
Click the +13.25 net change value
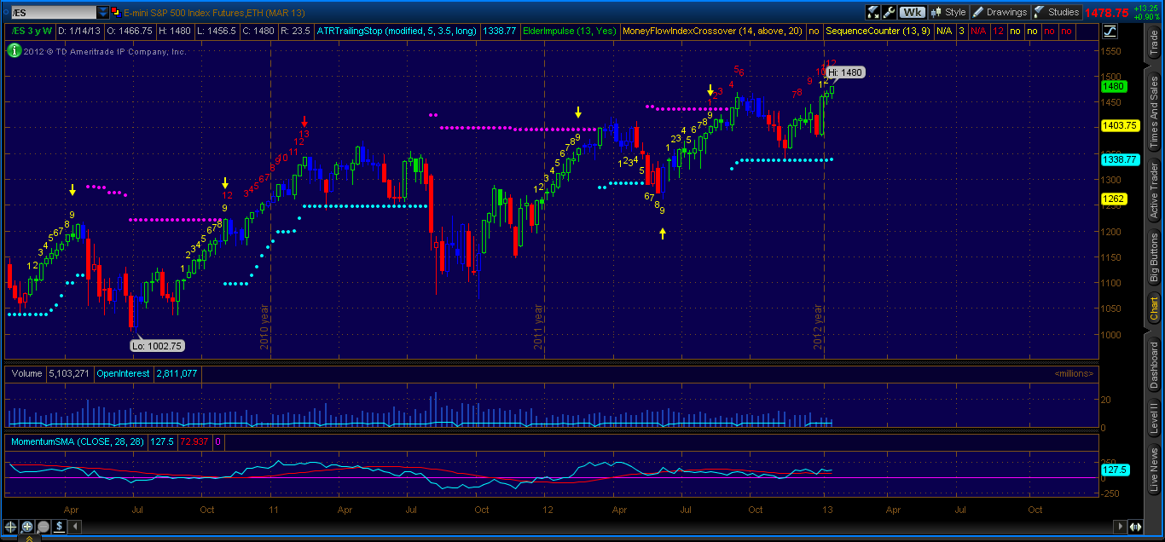point(1145,9)
